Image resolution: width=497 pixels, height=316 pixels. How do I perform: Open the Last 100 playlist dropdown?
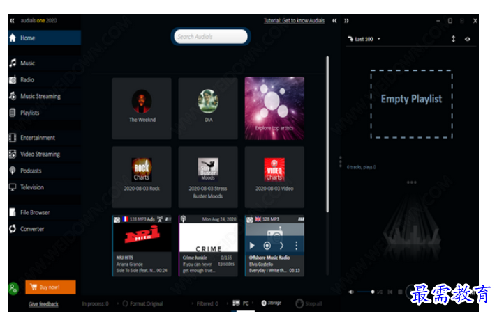coord(364,39)
